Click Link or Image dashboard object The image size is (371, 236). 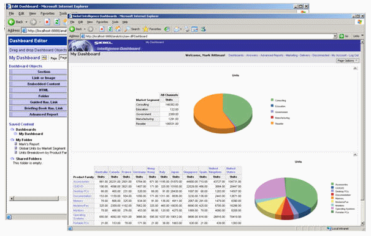38,78
